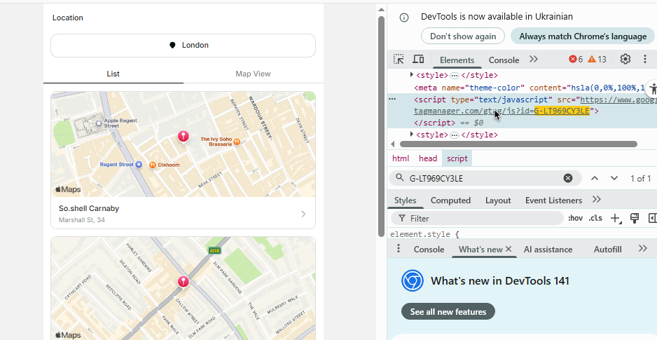The height and width of the screenshot is (340, 657).
Task: Click See all new features button
Action: pos(448,311)
